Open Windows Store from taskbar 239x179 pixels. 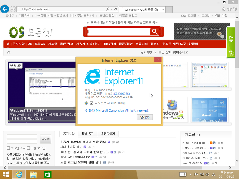[48, 175]
